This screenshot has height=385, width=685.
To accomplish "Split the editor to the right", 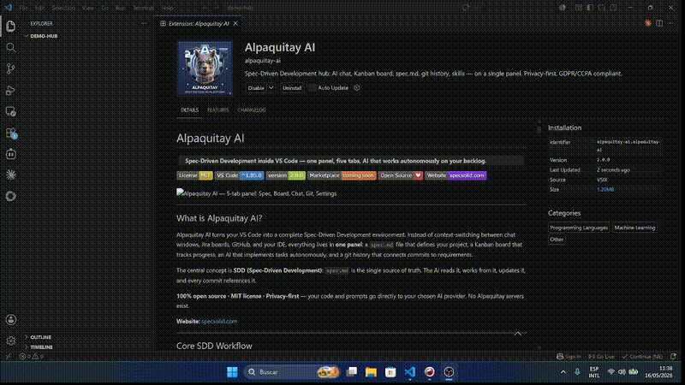I will 659,23.
